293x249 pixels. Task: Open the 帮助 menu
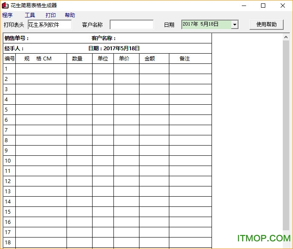point(70,15)
